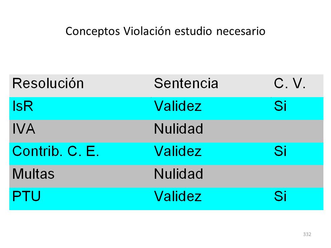The height and width of the screenshot is (248, 331).
Task: Click Nulidad in the IVA row
Action: 179,128
